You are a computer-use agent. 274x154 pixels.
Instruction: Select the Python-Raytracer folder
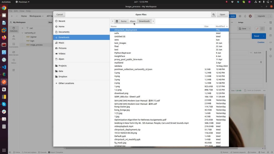pos(169,53)
